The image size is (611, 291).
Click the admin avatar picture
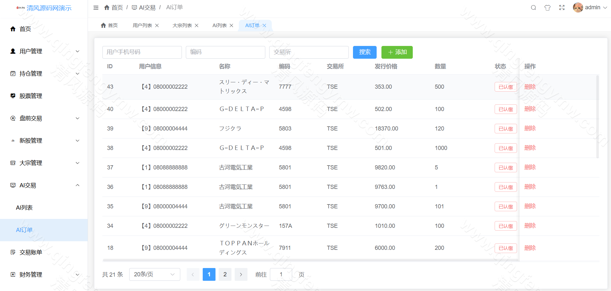point(578,7)
